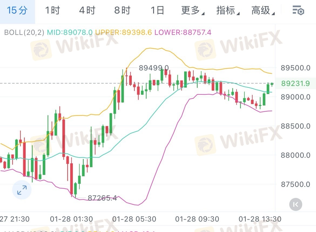The image size is (316, 232).
Task: Click the fullscreen expand arrows icon
Action: 22,190
